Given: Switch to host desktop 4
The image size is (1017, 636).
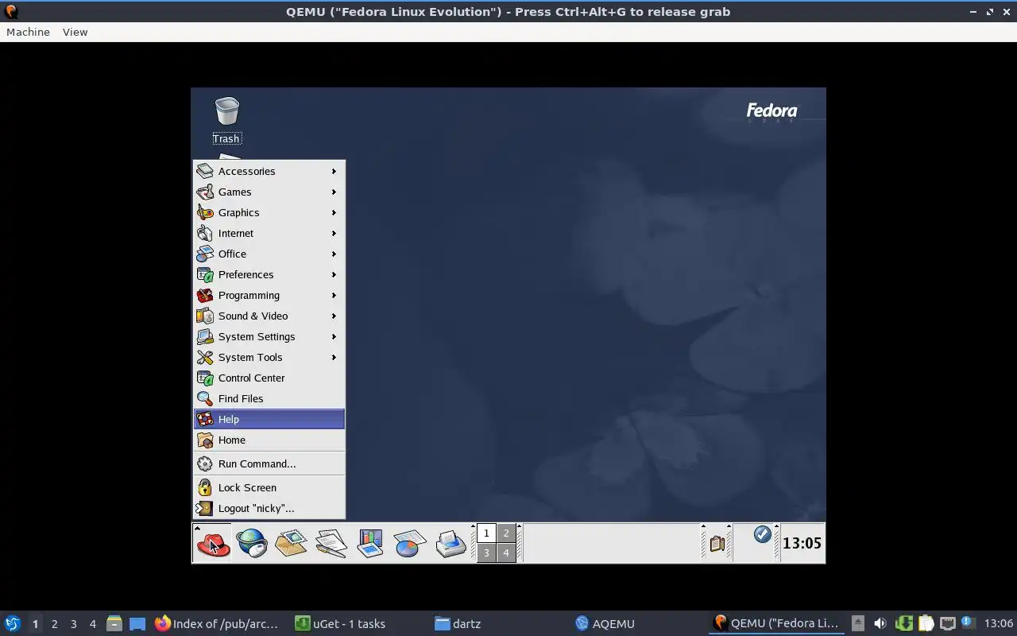Looking at the screenshot, I should (92, 624).
